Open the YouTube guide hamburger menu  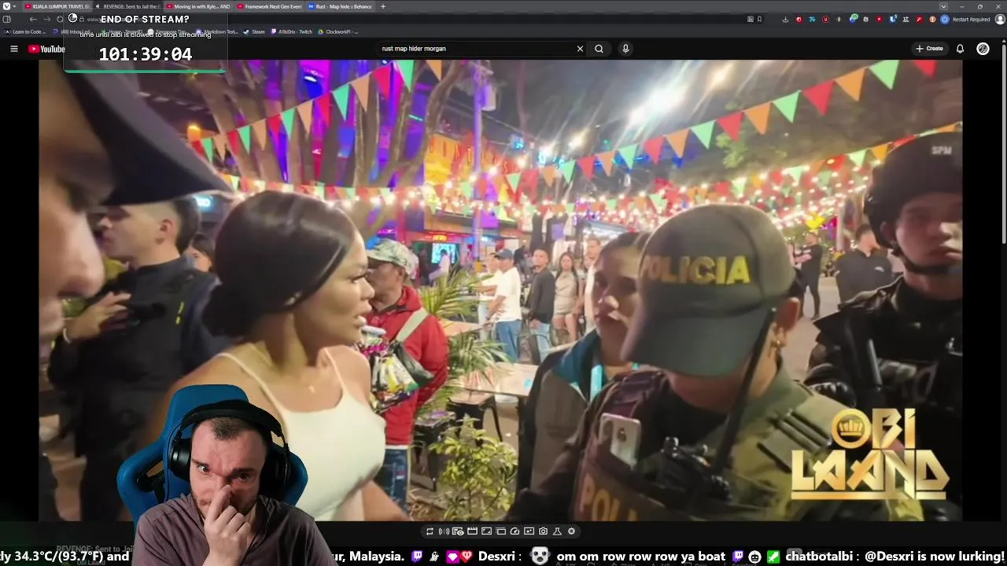tap(13, 49)
